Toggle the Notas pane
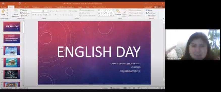The width and height of the screenshot is (221, 92). click(x=105, y=88)
